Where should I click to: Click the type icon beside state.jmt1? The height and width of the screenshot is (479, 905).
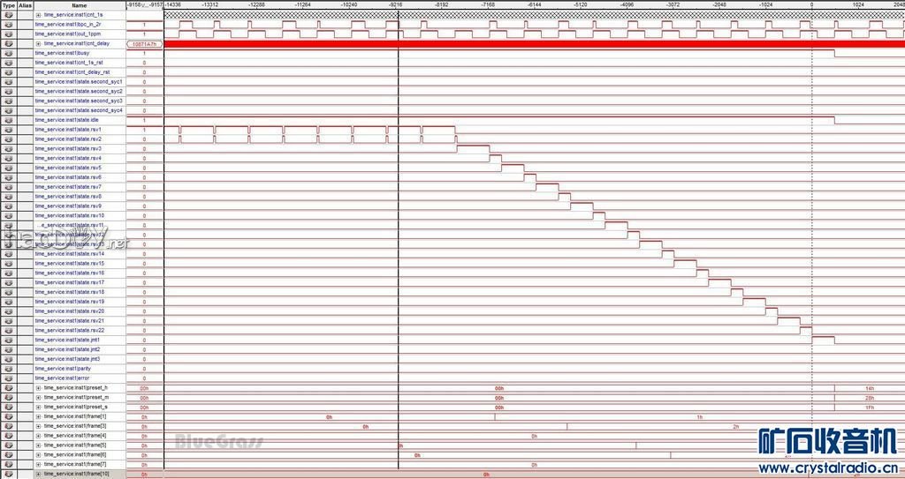pos(8,340)
